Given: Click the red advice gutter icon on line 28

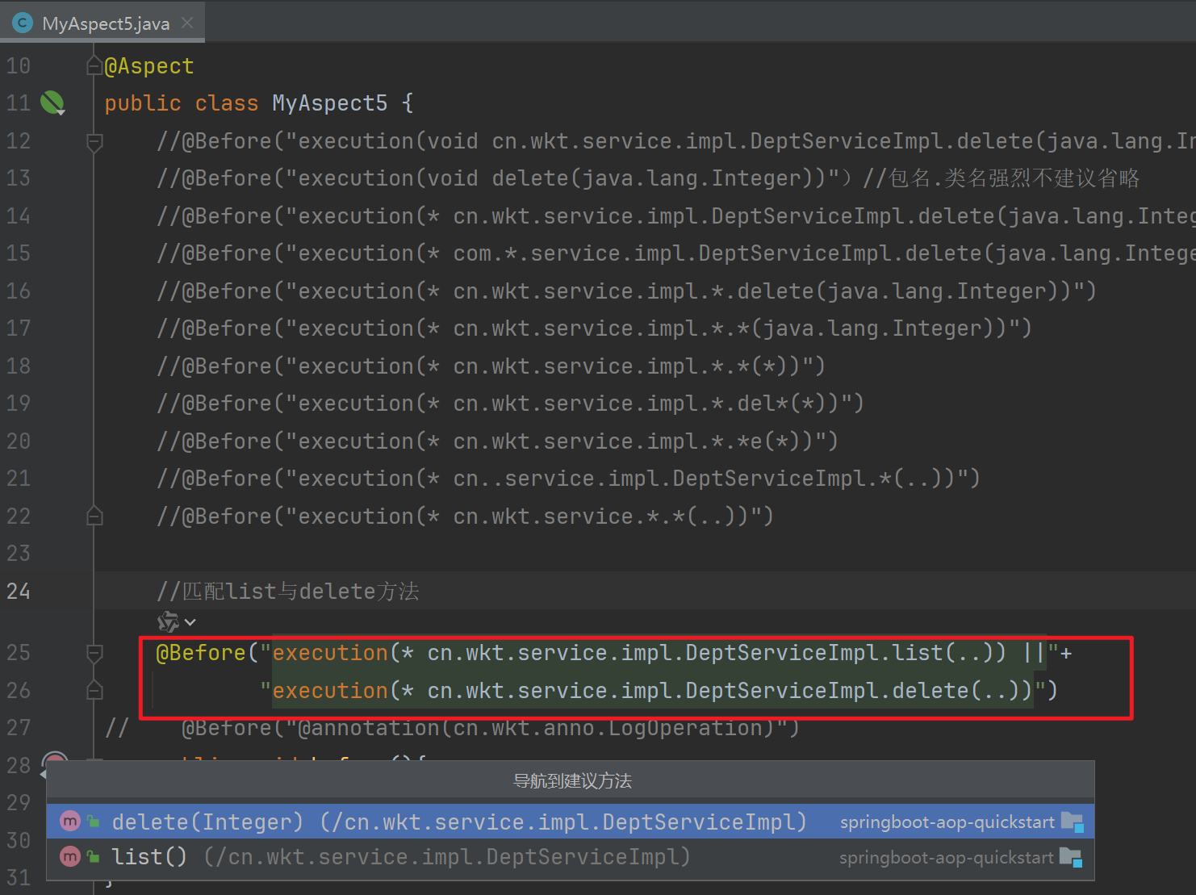Looking at the screenshot, I should tap(54, 760).
